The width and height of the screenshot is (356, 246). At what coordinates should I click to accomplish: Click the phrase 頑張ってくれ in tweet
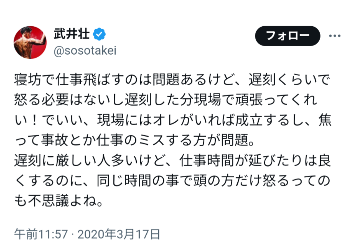tap(276, 100)
